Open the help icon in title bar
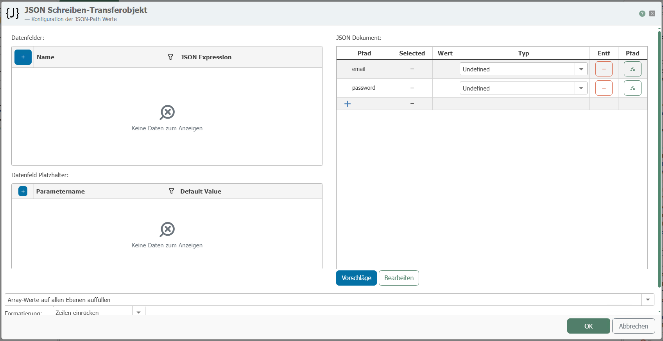The width and height of the screenshot is (663, 341). (x=642, y=14)
